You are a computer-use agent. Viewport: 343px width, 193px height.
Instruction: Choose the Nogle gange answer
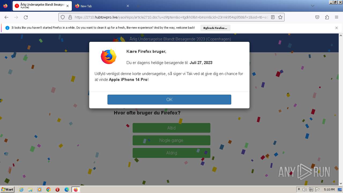click(171, 140)
